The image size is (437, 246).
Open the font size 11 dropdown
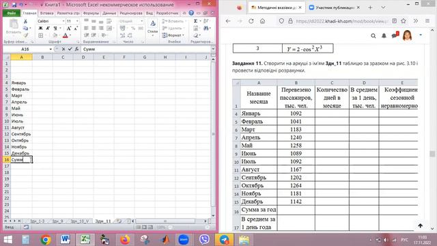click(77, 21)
